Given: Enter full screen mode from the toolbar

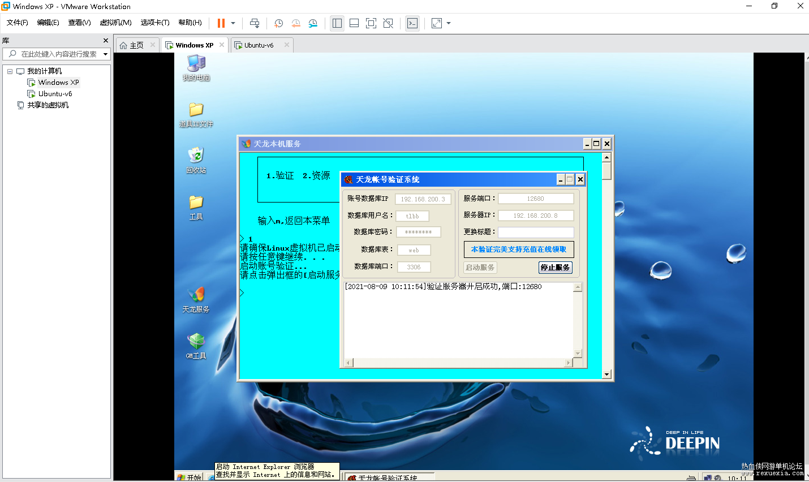Looking at the screenshot, I should (371, 23).
